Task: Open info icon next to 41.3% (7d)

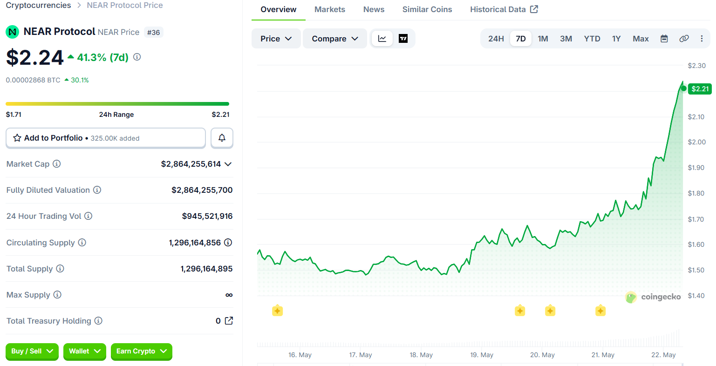Action: click(137, 57)
